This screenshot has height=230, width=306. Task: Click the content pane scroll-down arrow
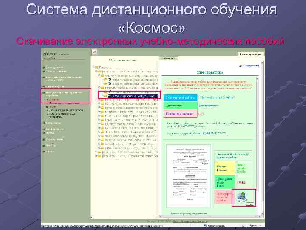(x=262, y=213)
